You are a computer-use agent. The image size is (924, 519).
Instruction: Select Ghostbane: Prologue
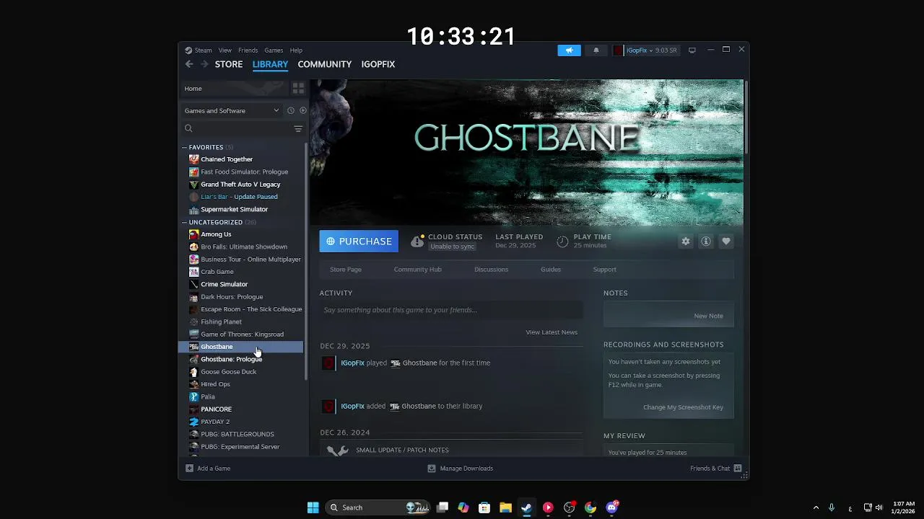coord(231,359)
